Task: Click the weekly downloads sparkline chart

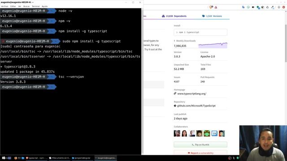Action: click(x=213, y=45)
